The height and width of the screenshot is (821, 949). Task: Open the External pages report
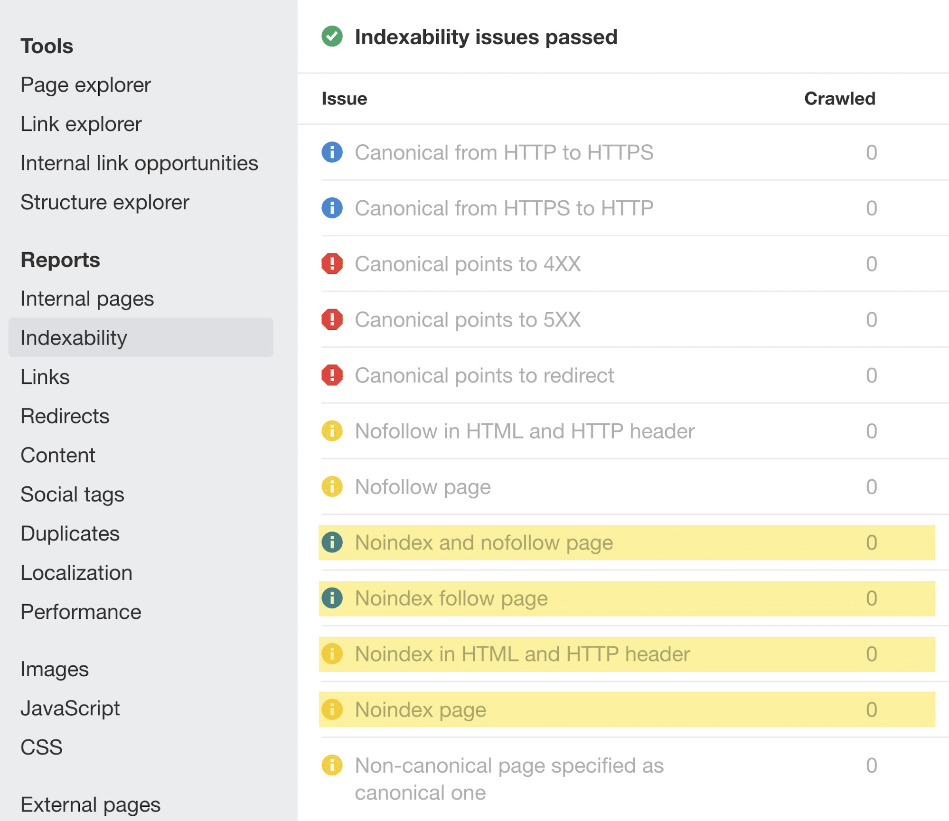click(x=90, y=804)
